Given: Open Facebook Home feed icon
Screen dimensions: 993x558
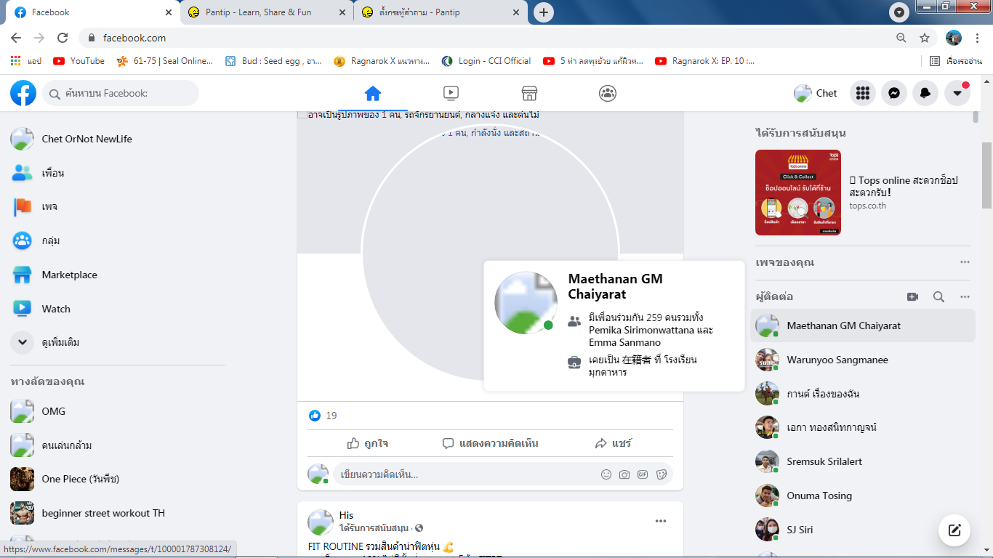Looking at the screenshot, I should 373,93.
